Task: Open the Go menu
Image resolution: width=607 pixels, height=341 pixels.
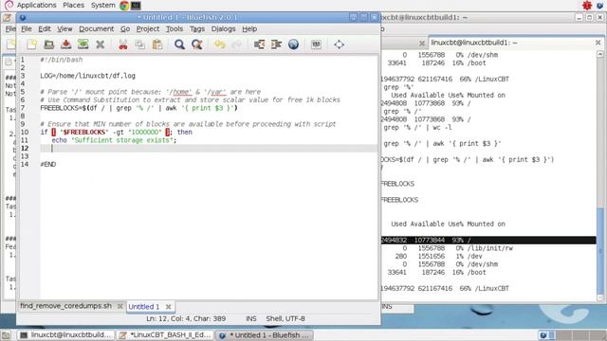Action: coord(125,29)
